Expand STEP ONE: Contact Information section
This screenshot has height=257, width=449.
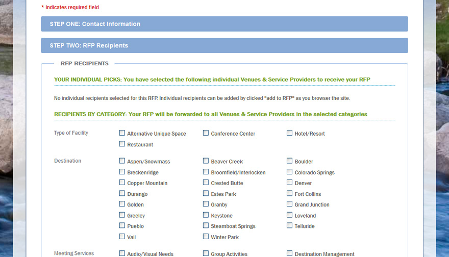224,24
